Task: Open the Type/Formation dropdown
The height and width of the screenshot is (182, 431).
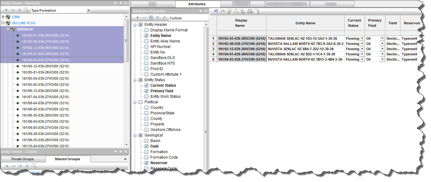Action: [89, 10]
